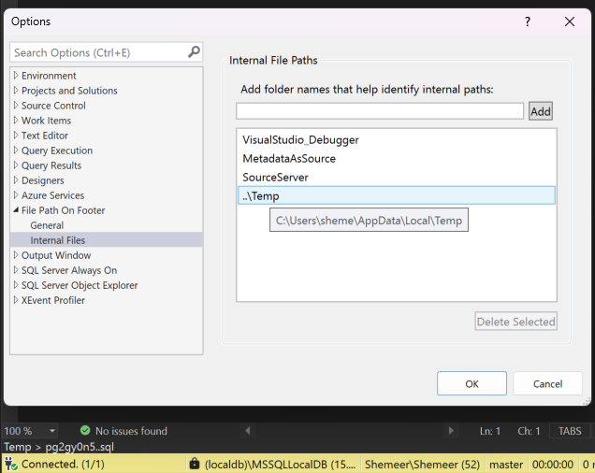Click the search magnifier icon in Options
The image size is (595, 473).
pyautogui.click(x=194, y=52)
